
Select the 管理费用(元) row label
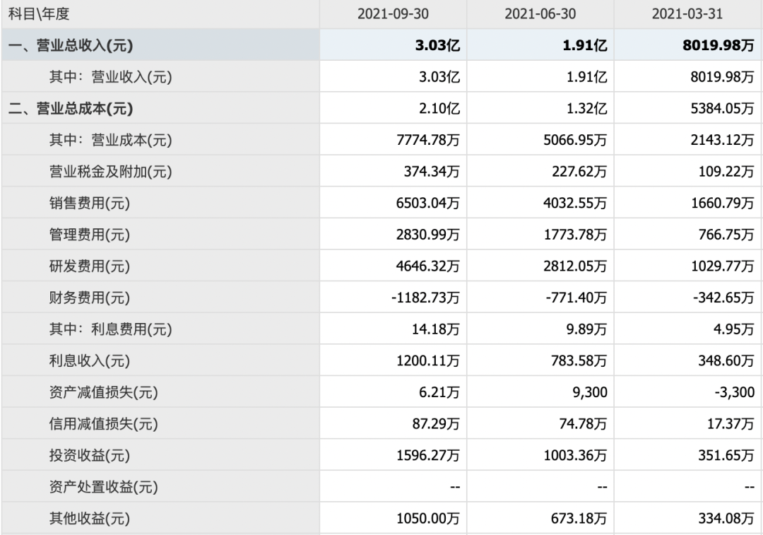click(x=90, y=235)
